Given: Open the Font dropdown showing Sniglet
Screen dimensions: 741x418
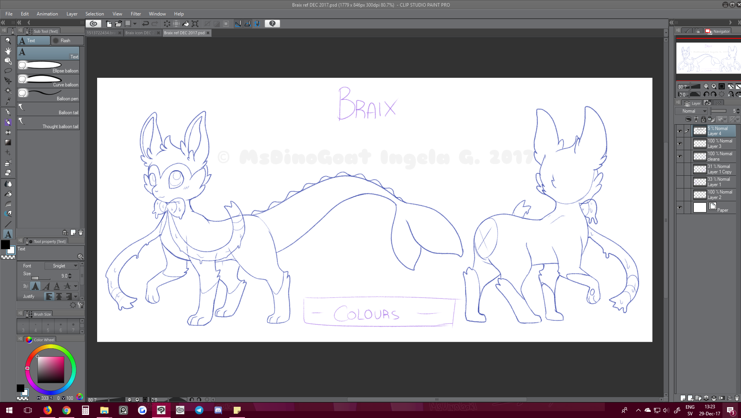Looking at the screenshot, I should (x=62, y=266).
